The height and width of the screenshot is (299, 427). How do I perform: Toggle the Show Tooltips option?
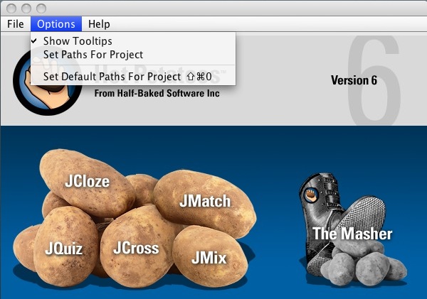tap(133, 41)
